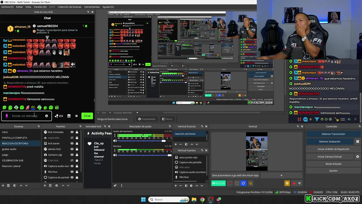Zoom in preview with plus button
Image resolution: width=362 pixels, height=204 pixels.
pos(109,112)
